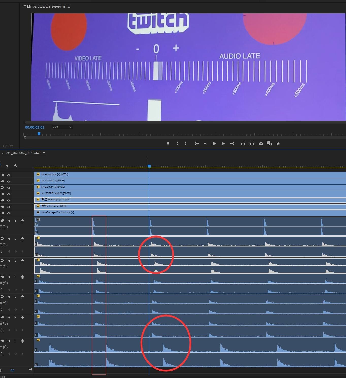Hide the arc 7.1.mp4 video track
346x378 pixels.
pos(9,181)
